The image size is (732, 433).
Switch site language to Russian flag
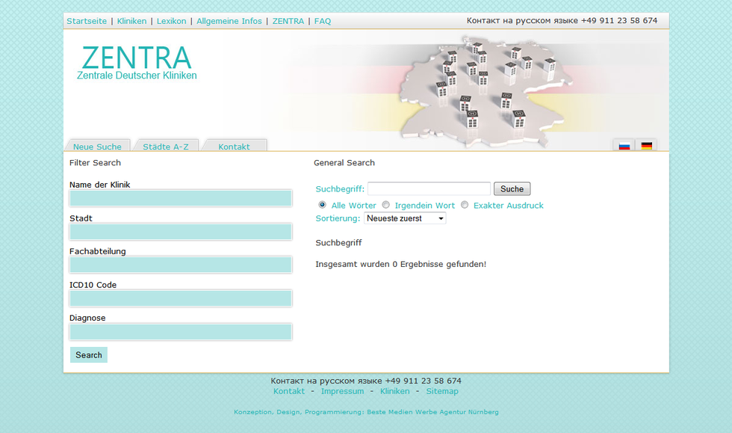coord(624,146)
